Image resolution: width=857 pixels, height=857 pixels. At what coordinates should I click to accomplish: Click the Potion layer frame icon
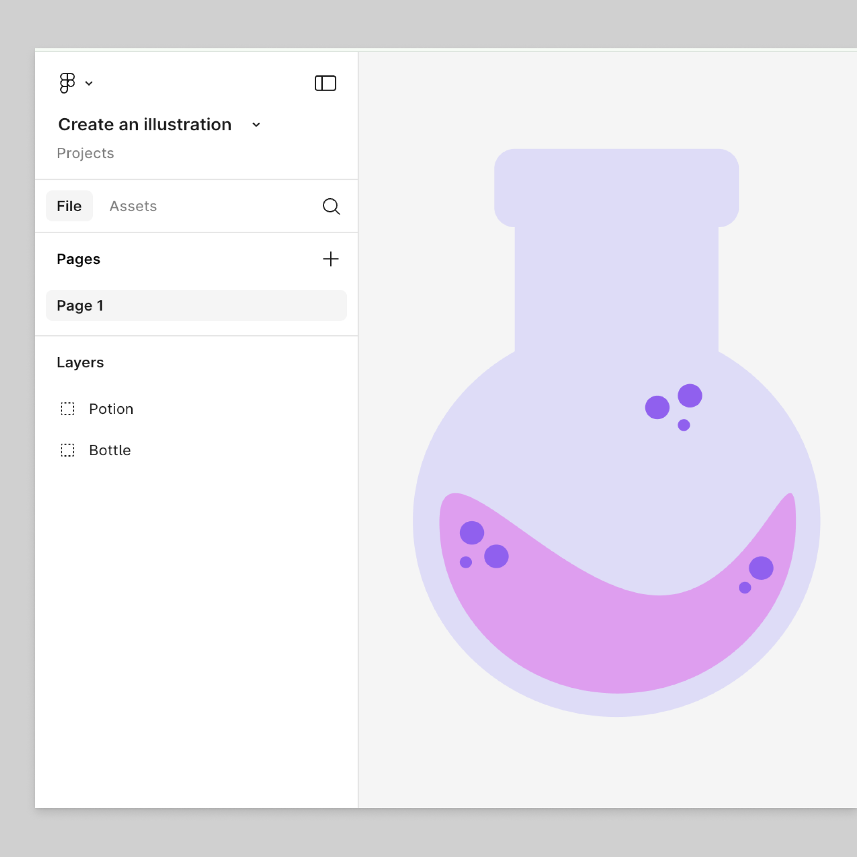point(67,409)
